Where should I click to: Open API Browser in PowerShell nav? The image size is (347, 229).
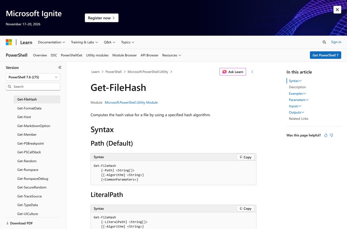click(149, 55)
